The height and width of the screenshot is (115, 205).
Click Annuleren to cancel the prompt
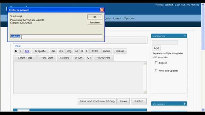point(95,23)
